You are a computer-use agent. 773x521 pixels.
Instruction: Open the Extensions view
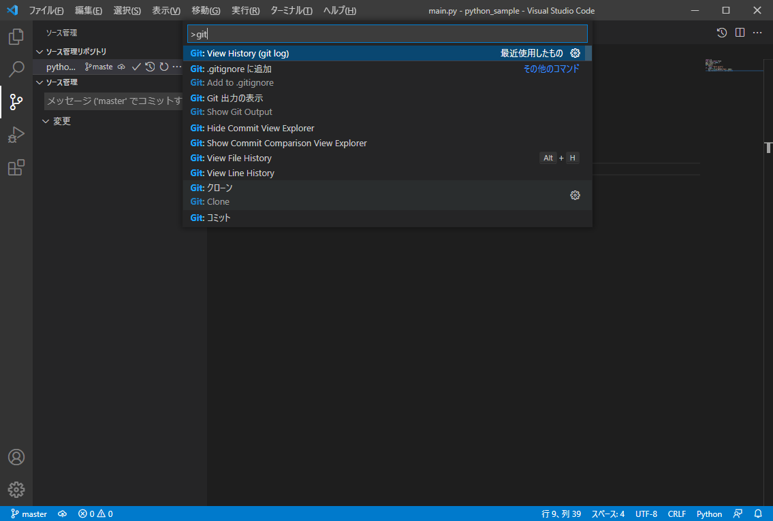[16, 167]
